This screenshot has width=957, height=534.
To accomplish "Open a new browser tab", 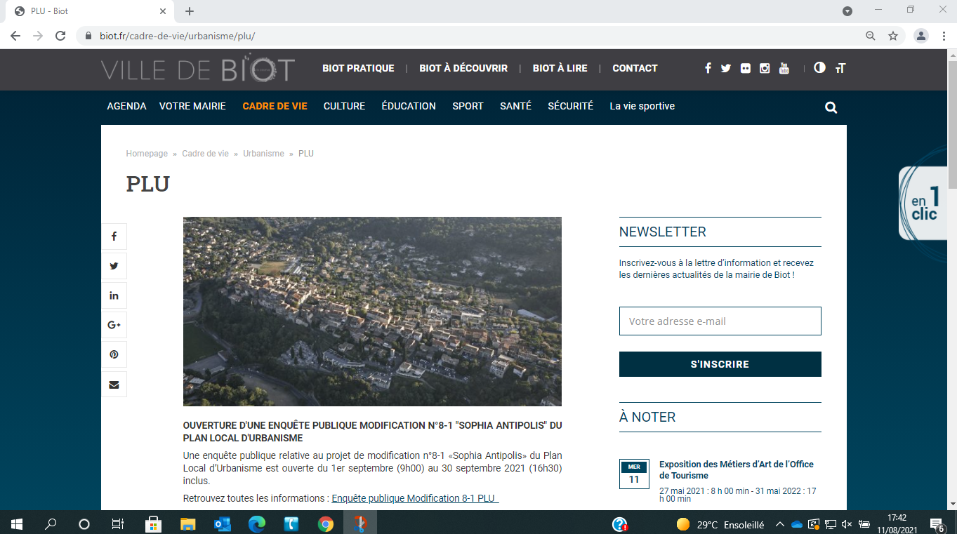I will pos(190,11).
